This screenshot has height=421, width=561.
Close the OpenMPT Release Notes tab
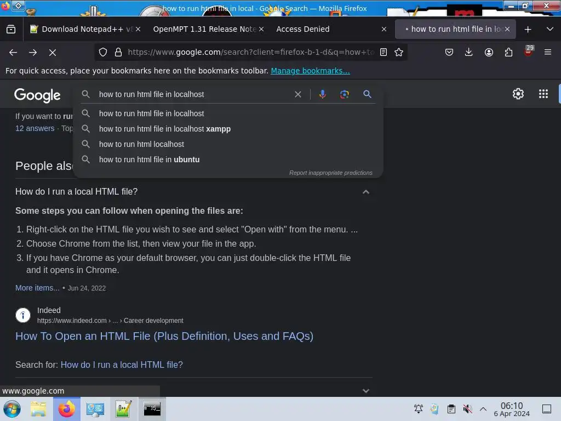pos(261,30)
